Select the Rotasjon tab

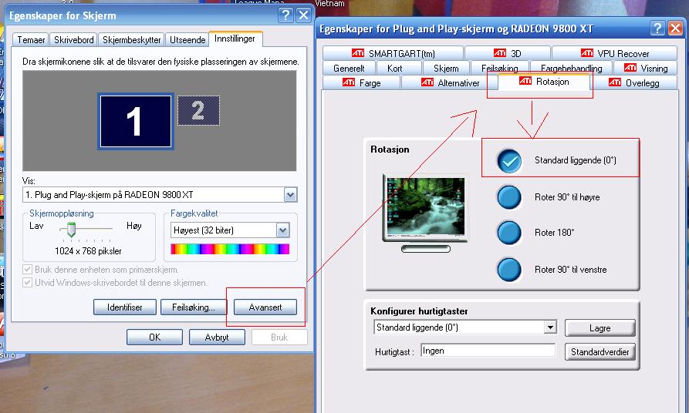(544, 81)
